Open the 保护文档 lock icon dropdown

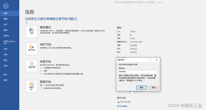pyautogui.click(x=32, y=49)
